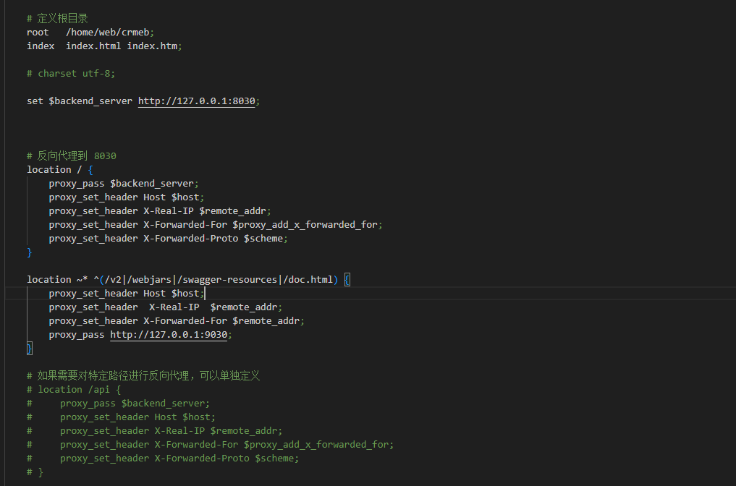The width and height of the screenshot is (736, 486).
Task: Click the '# 定义根目录' comment at the top
Action: pos(57,19)
